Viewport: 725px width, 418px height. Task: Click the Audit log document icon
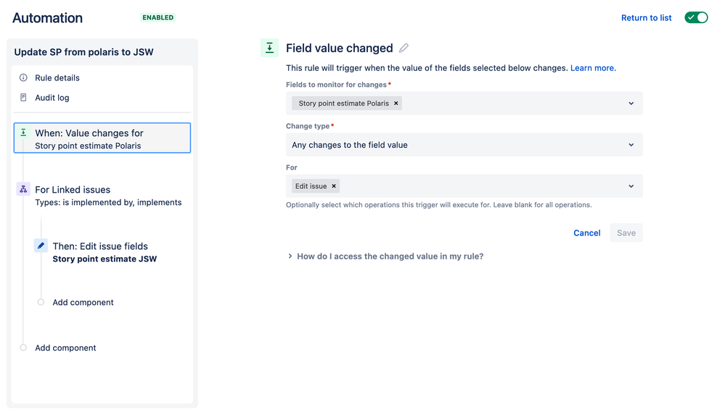(x=23, y=97)
